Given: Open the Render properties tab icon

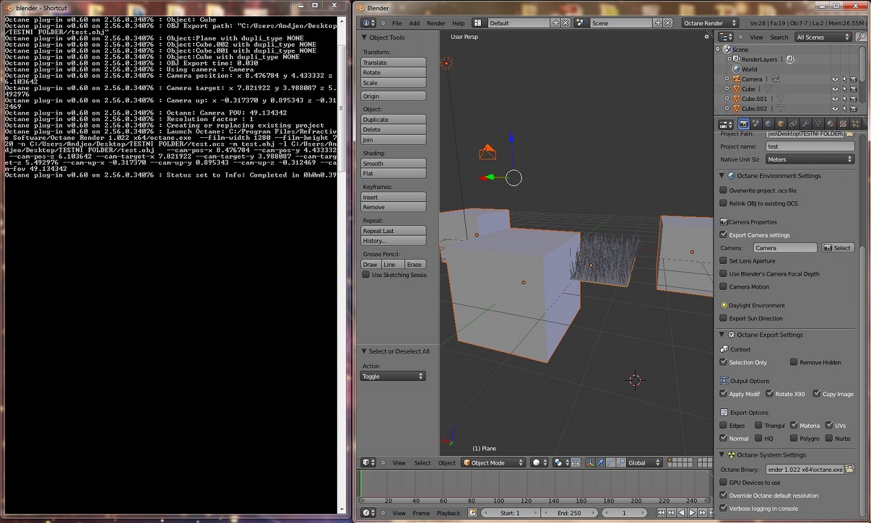Looking at the screenshot, I should (x=744, y=124).
